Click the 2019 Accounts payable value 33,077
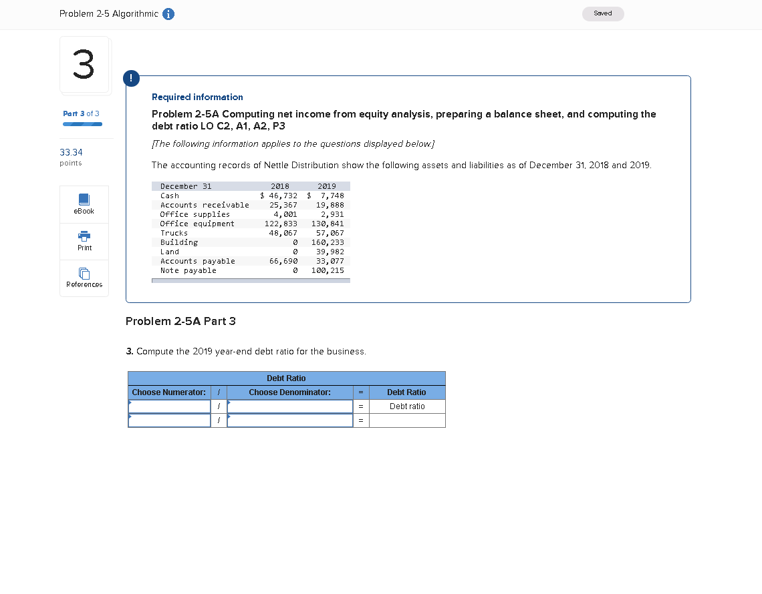Screen dimensions: 762x594 pos(330,261)
